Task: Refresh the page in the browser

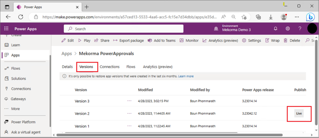Action: (x=21, y=17)
